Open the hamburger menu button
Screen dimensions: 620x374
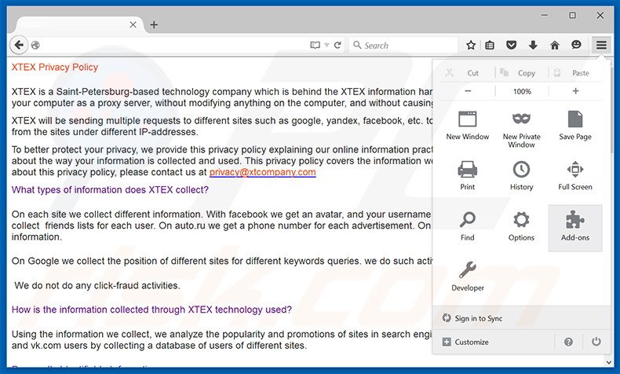[601, 45]
